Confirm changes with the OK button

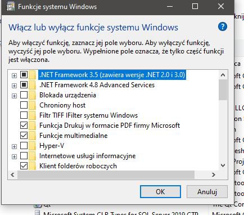[160, 192]
